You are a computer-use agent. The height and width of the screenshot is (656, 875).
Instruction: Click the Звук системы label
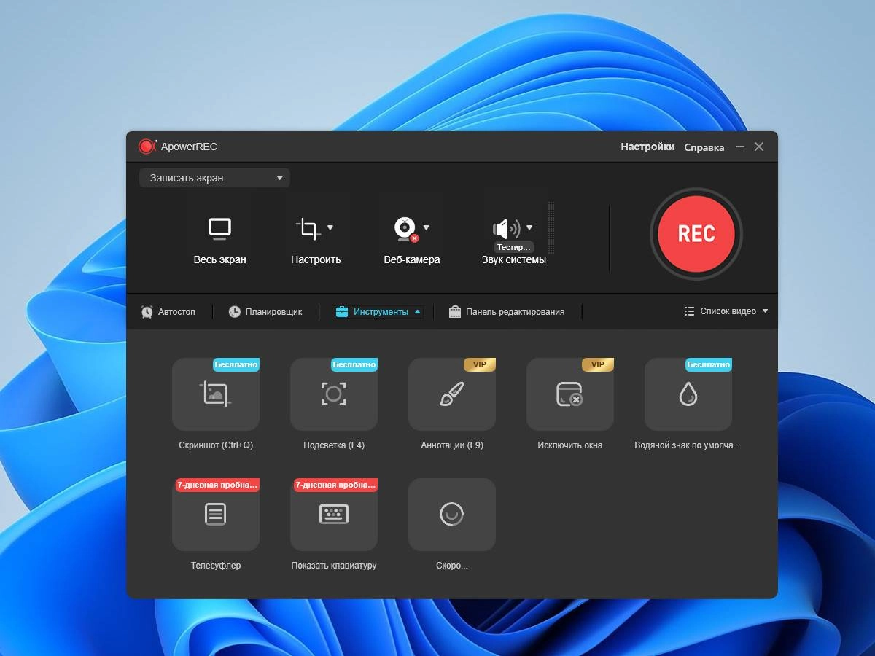[513, 259]
